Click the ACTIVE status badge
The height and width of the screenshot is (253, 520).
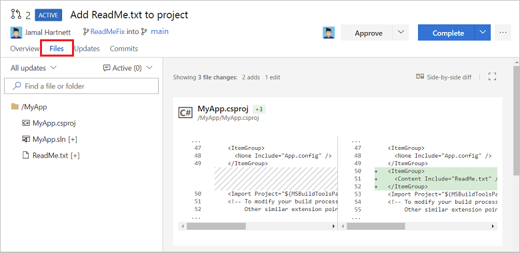(49, 15)
